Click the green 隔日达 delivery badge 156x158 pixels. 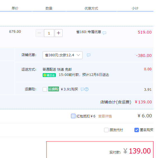point(49,75)
